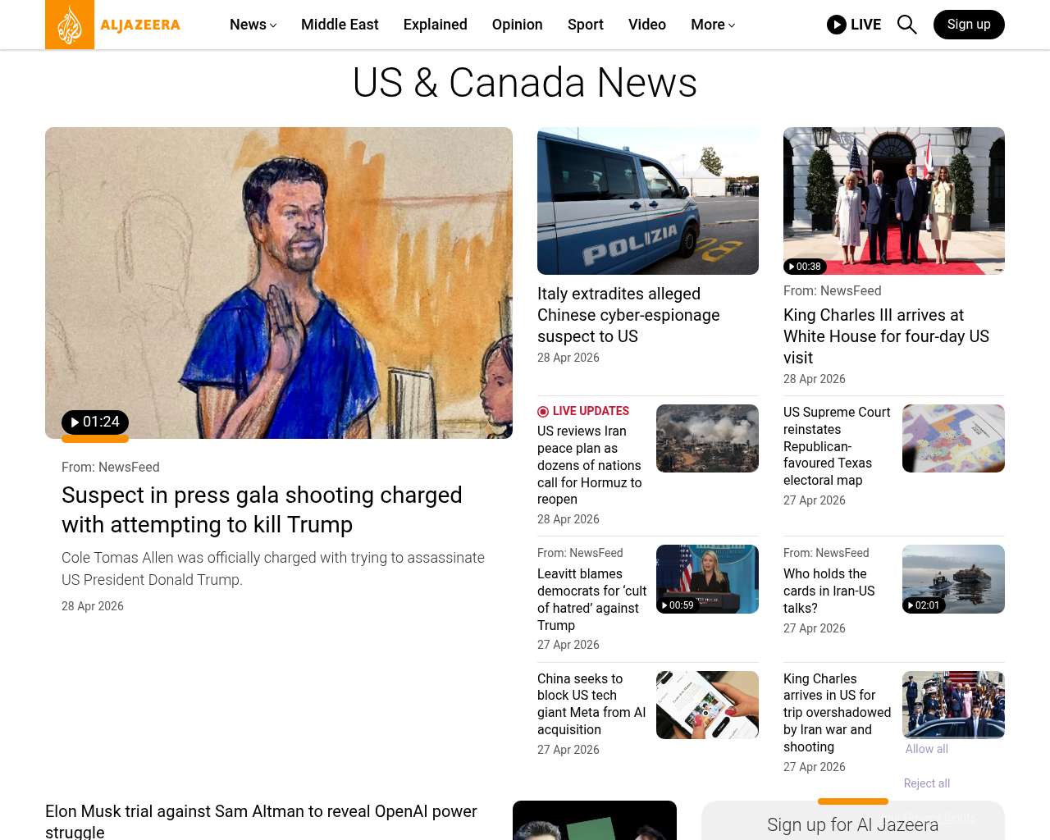This screenshot has height=840, width=1050.
Task: Open the search magnifier icon
Action: click(x=906, y=25)
